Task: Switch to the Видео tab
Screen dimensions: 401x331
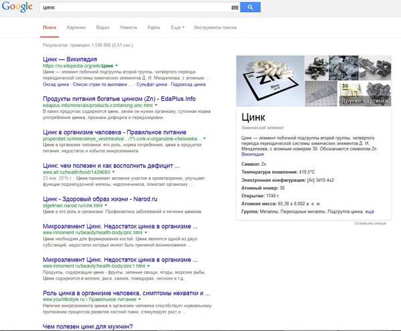Action: click(x=102, y=27)
